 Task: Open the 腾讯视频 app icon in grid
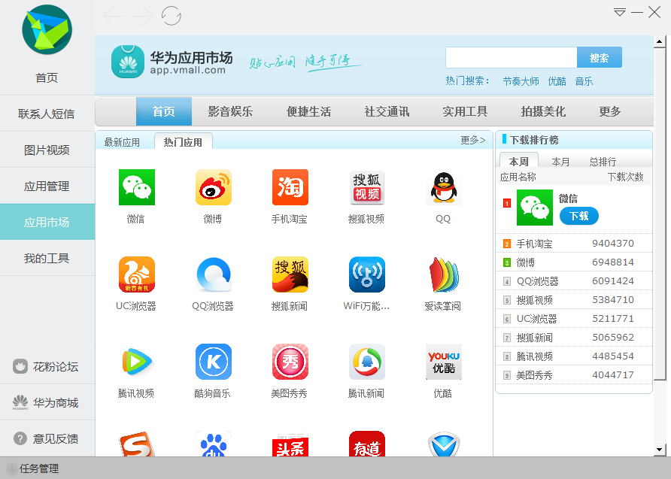[x=136, y=362]
